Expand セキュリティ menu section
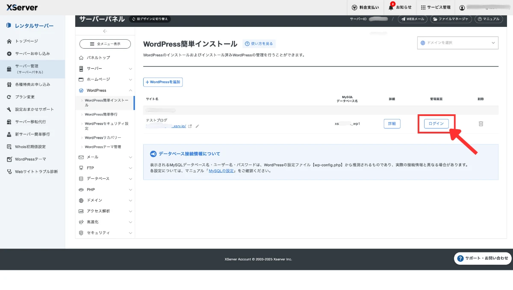Viewport: 513px width, 290px height. coord(105,233)
